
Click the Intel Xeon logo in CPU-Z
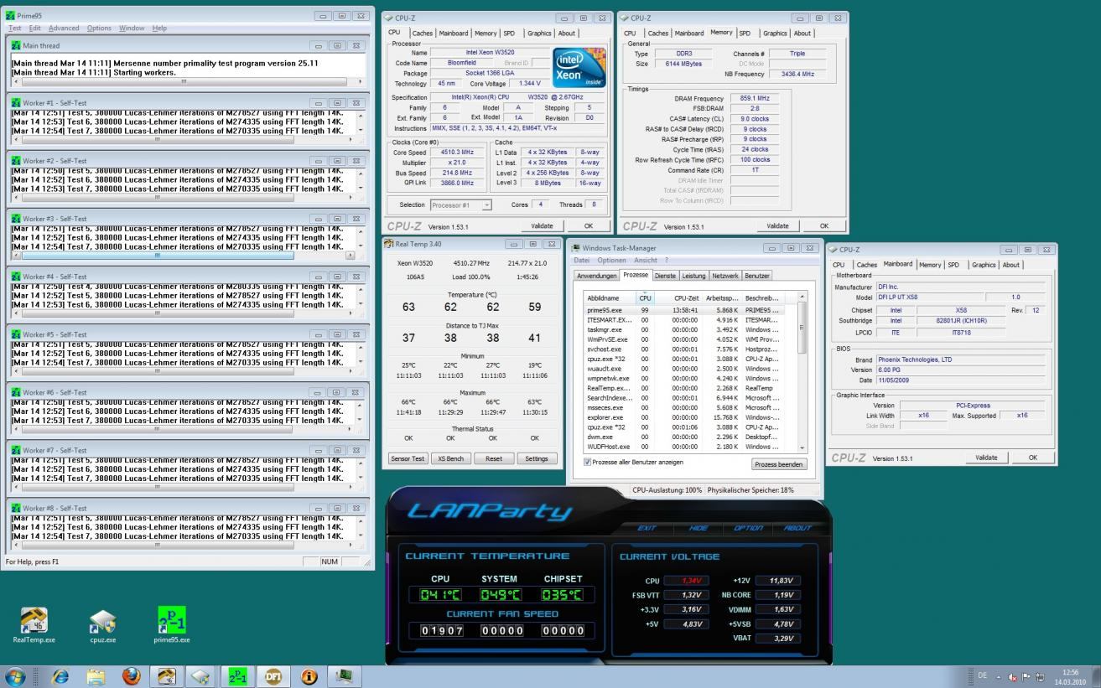tap(579, 68)
